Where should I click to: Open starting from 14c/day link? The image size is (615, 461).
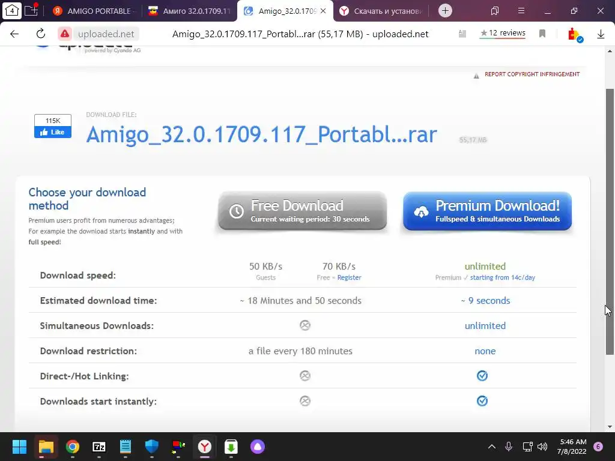(x=503, y=277)
